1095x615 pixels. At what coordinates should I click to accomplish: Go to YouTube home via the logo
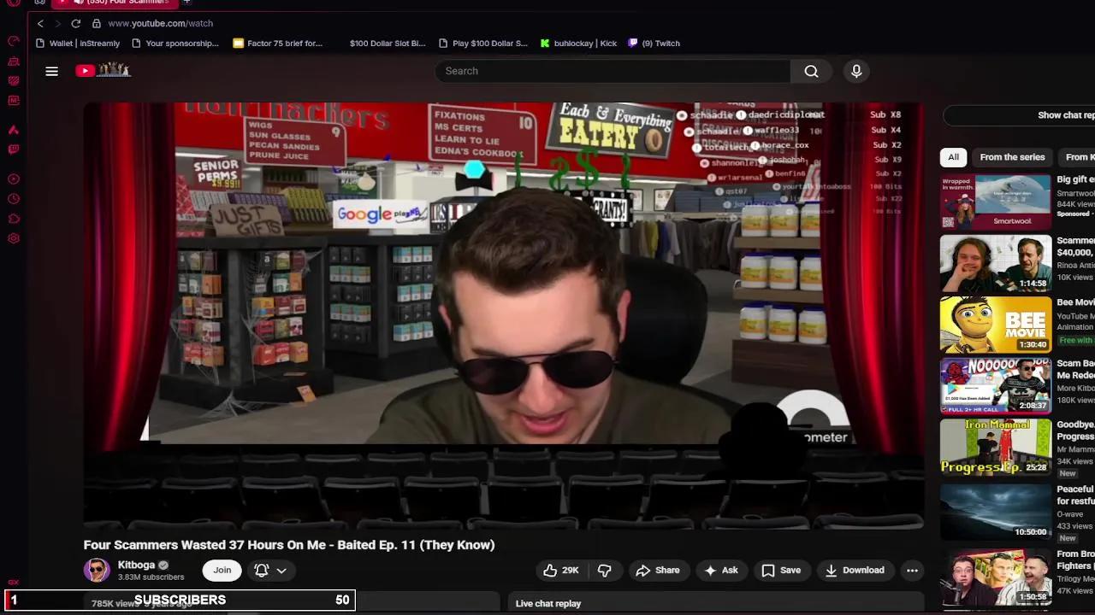tap(103, 70)
